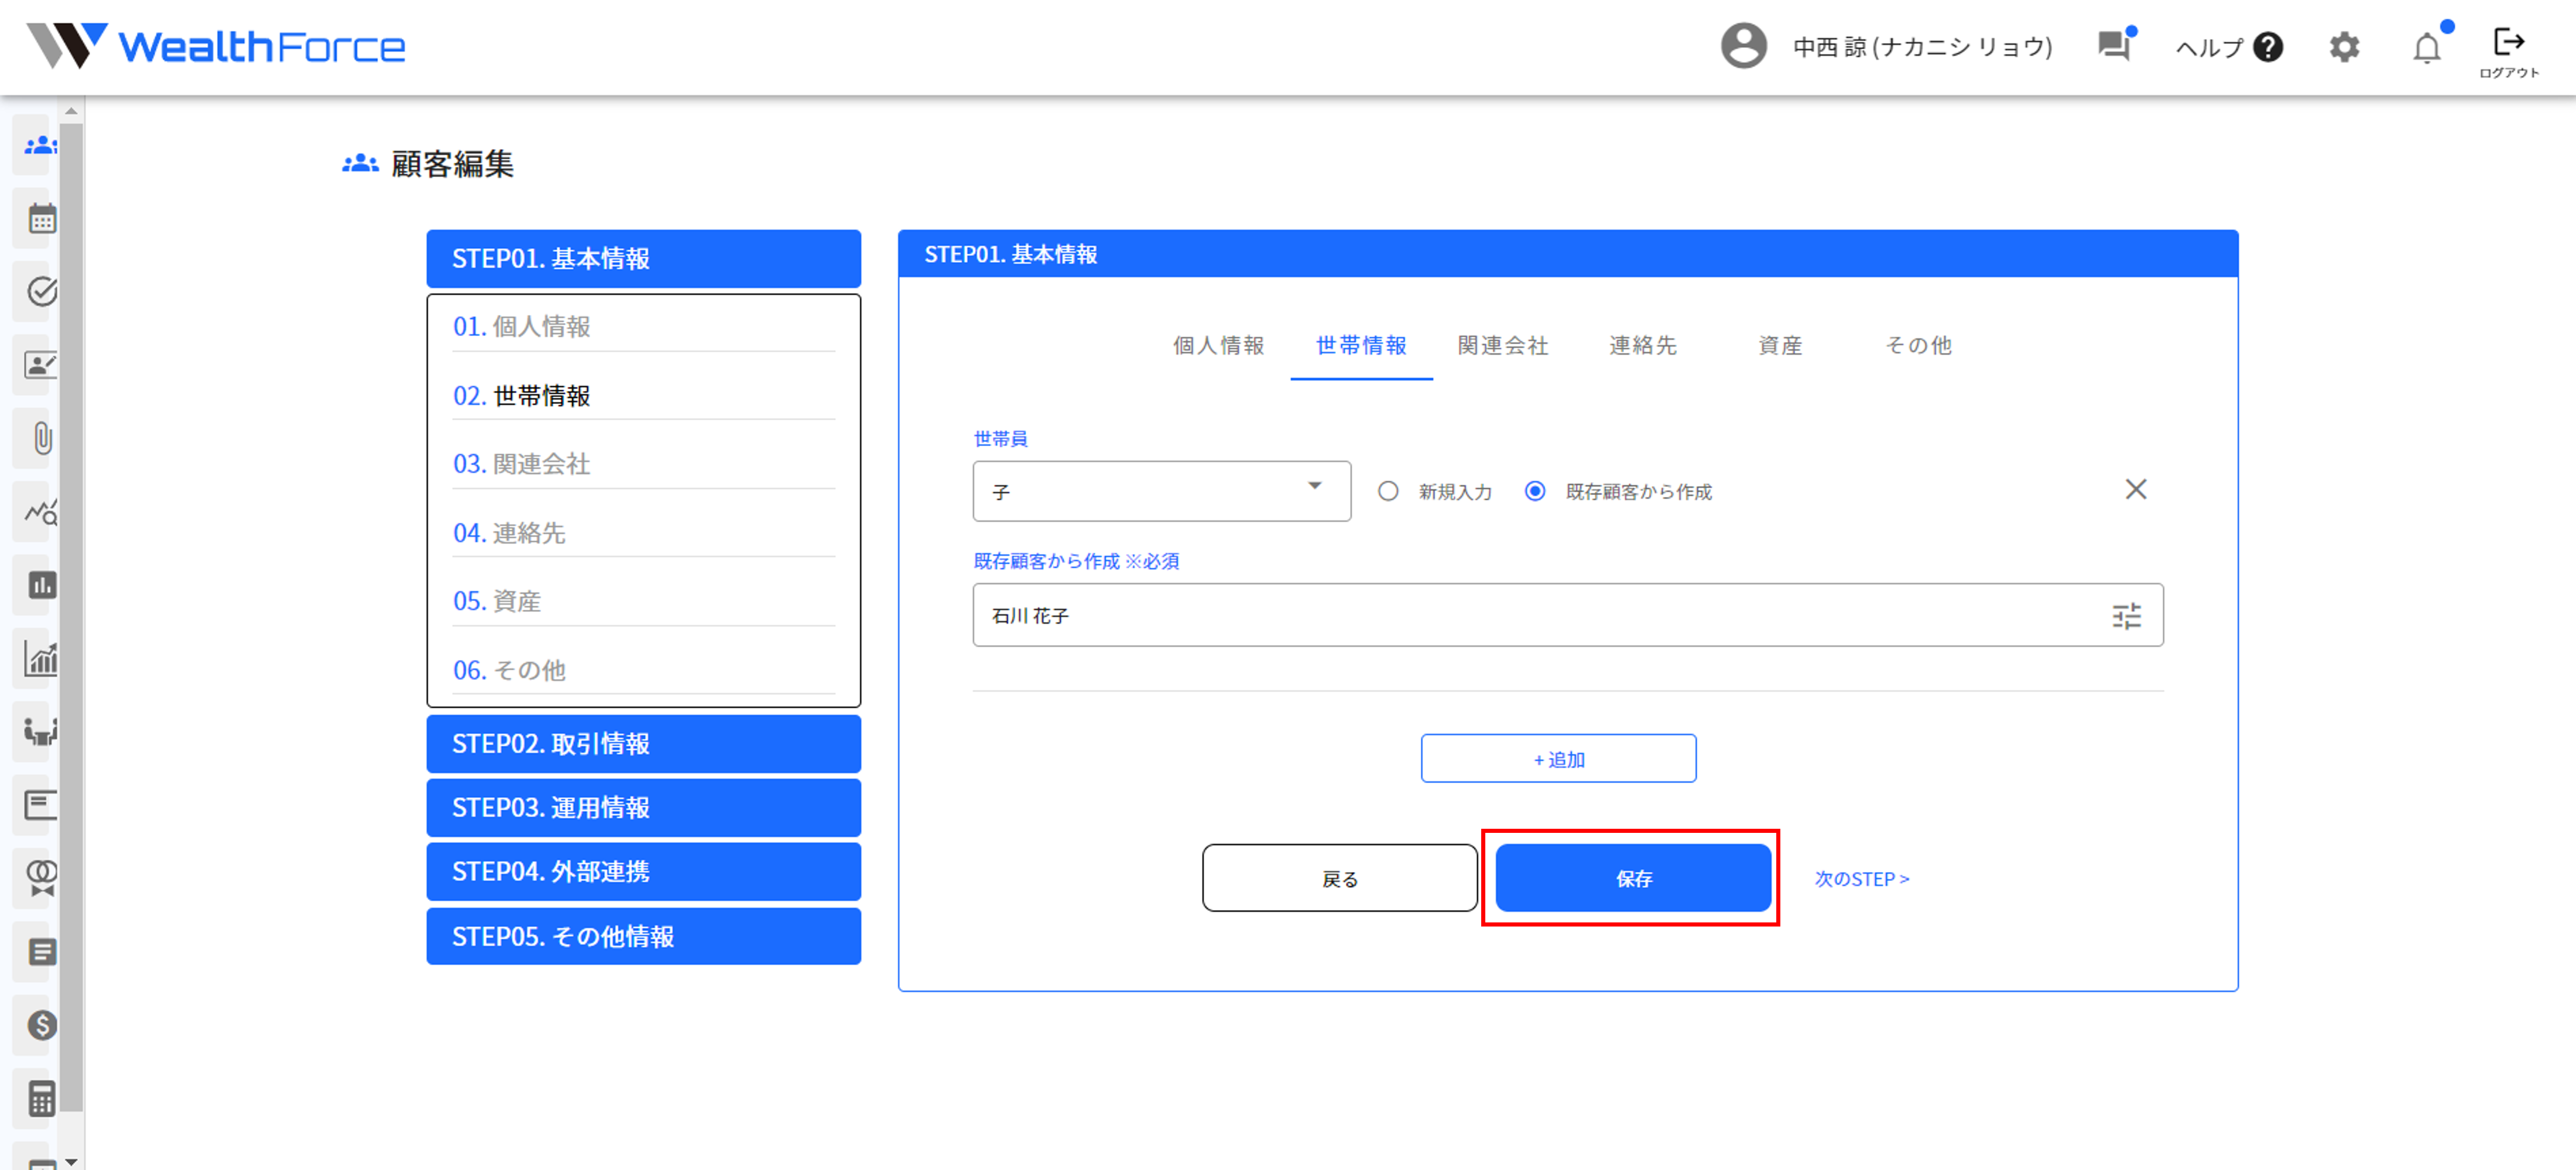Select the 新規入力 radio button
The height and width of the screenshot is (1170, 2576).
pos(1388,491)
